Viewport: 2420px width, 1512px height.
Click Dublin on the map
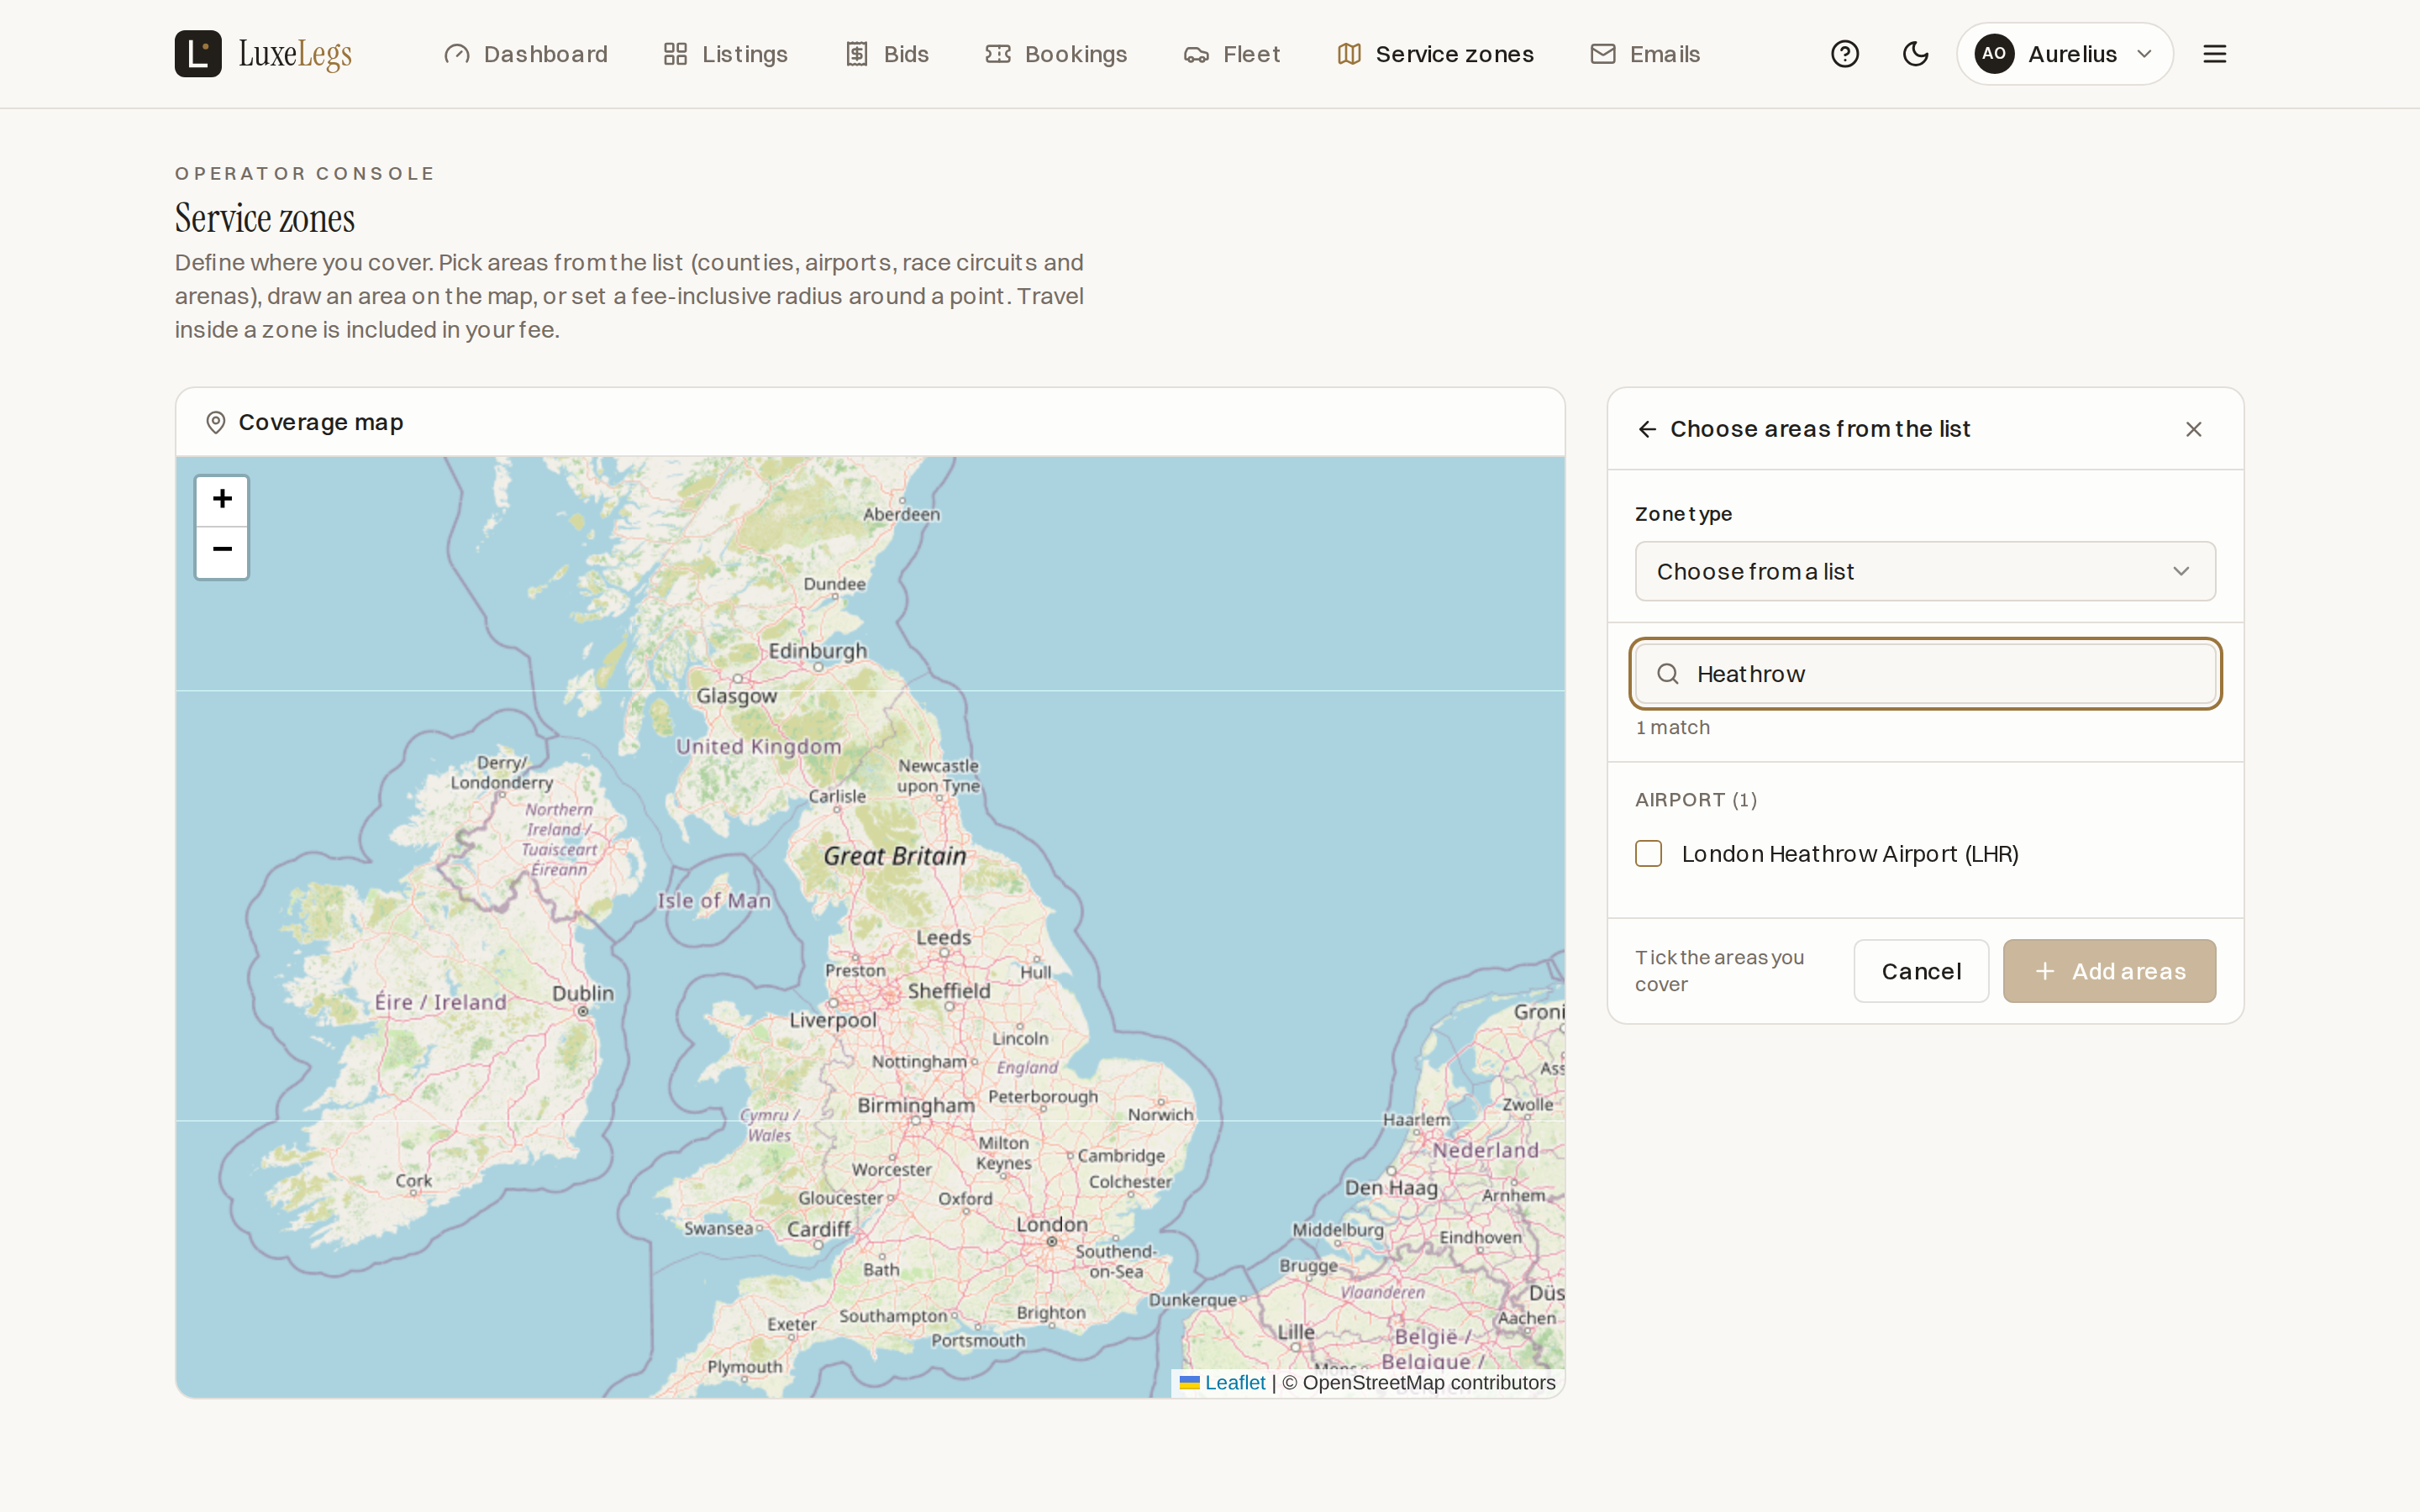click(x=583, y=994)
